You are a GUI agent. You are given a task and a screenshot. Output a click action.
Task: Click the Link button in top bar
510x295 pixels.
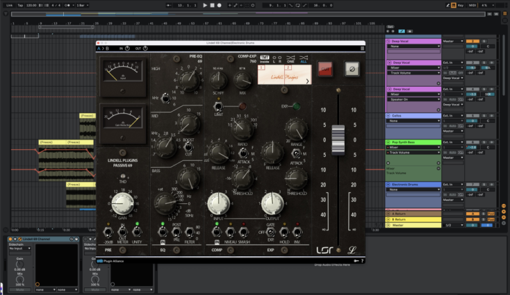[x=7, y=5]
